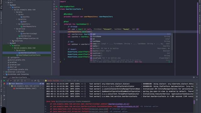Open UserServiceTests.kt:24 stack trace link

(x=128, y=106)
